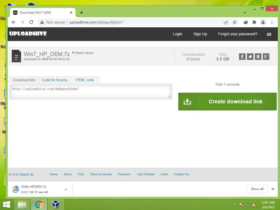This screenshot has width=280, height=210.
Task: Open the globe extension icon
Action: (245, 22)
